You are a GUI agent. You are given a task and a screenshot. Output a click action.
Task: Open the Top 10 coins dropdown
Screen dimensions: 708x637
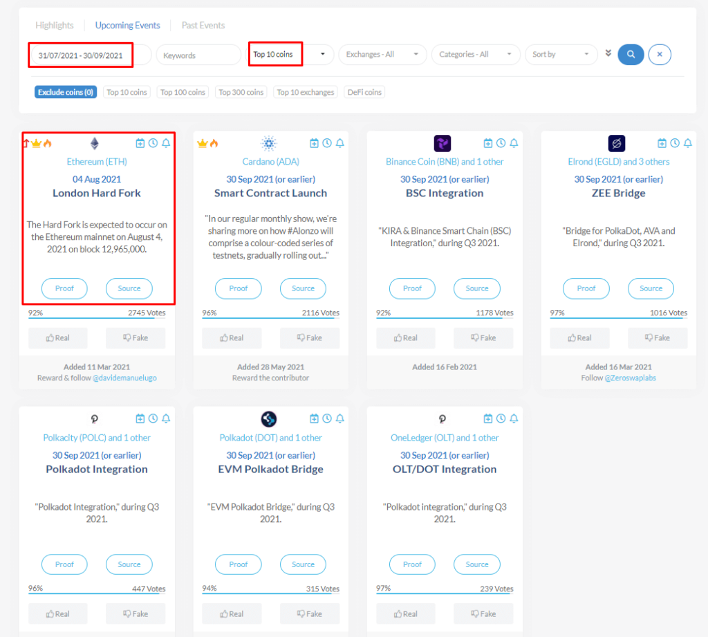(x=291, y=54)
